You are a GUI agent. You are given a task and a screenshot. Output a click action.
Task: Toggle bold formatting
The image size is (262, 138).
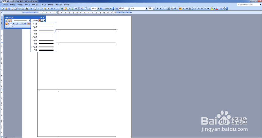157,8
